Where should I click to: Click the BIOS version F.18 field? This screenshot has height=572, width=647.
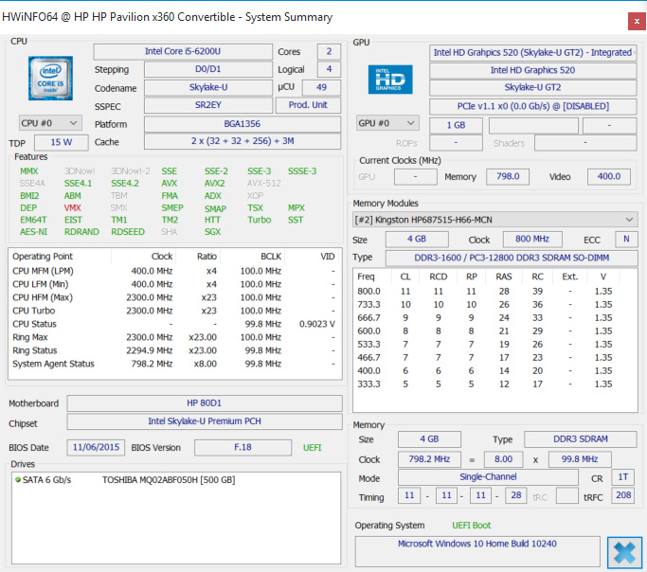(243, 447)
